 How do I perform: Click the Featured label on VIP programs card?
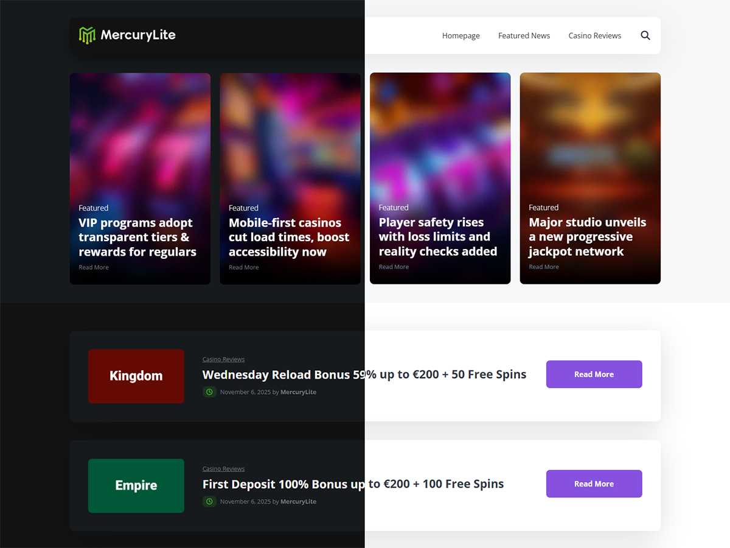pos(94,208)
